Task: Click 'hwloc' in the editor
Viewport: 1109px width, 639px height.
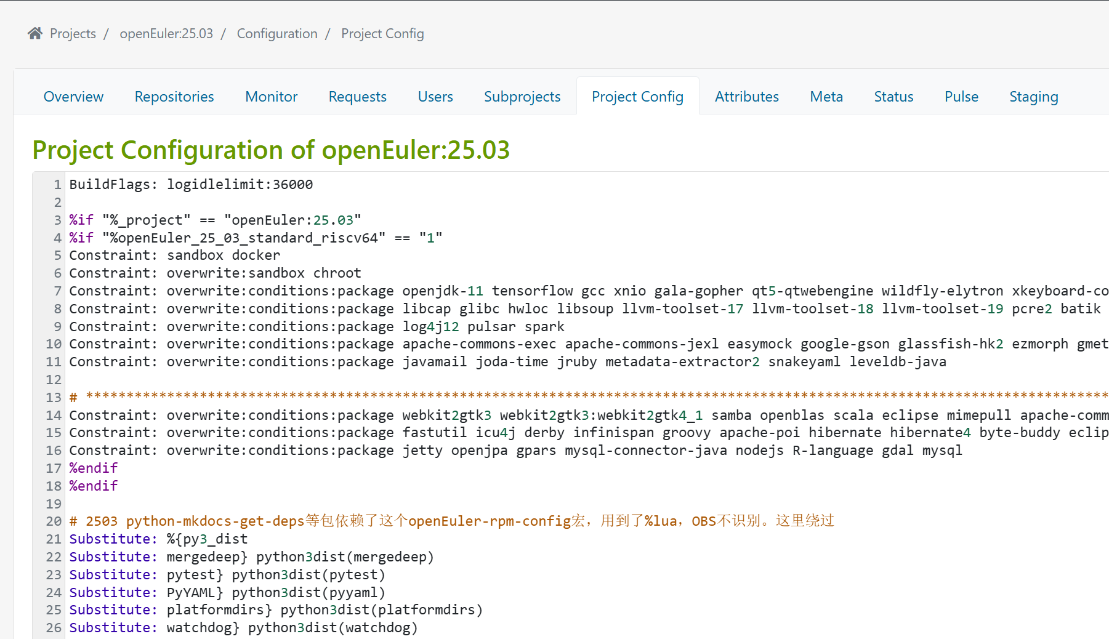Action: pyautogui.click(x=528, y=309)
